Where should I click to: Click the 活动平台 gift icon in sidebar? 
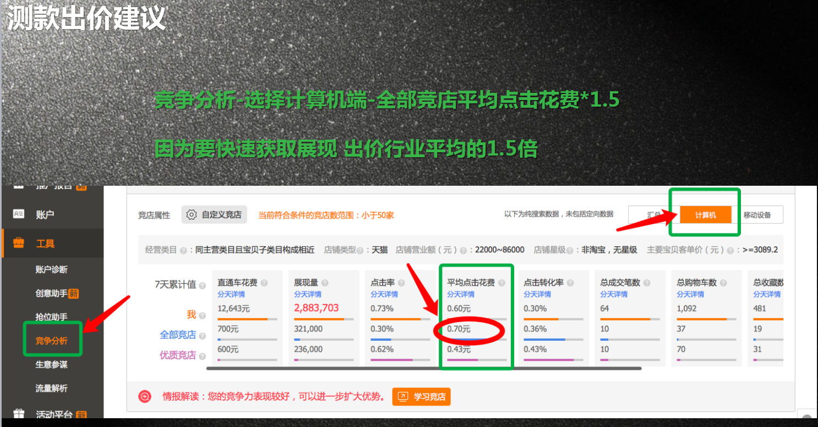pyautogui.click(x=19, y=414)
